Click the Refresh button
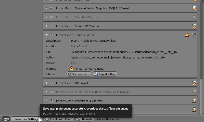This screenshot has height=122, width=204. (x=85, y=119)
